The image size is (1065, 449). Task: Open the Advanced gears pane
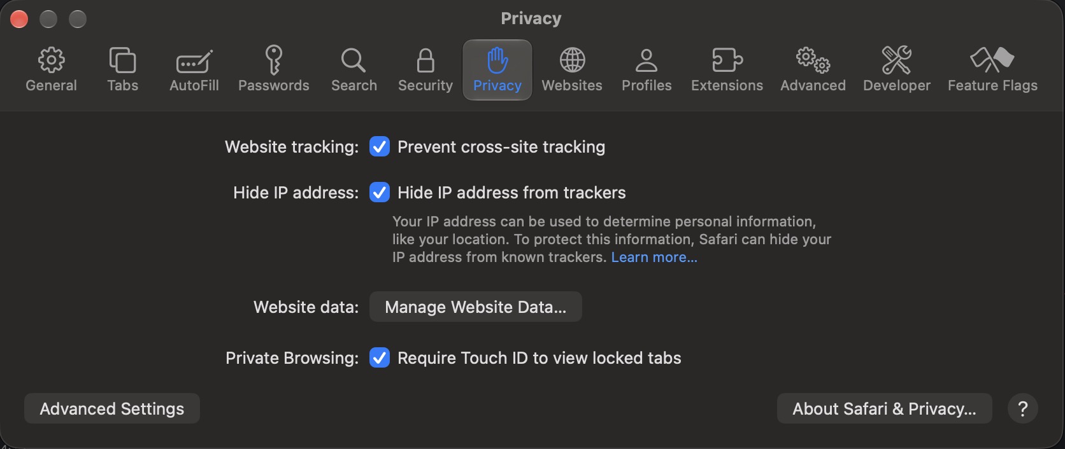[813, 70]
